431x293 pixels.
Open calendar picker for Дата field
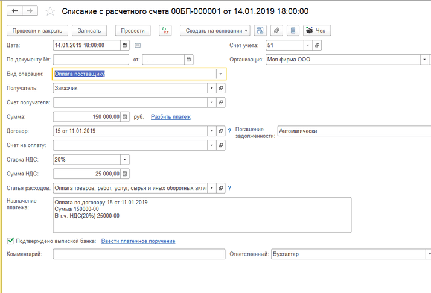125,45
